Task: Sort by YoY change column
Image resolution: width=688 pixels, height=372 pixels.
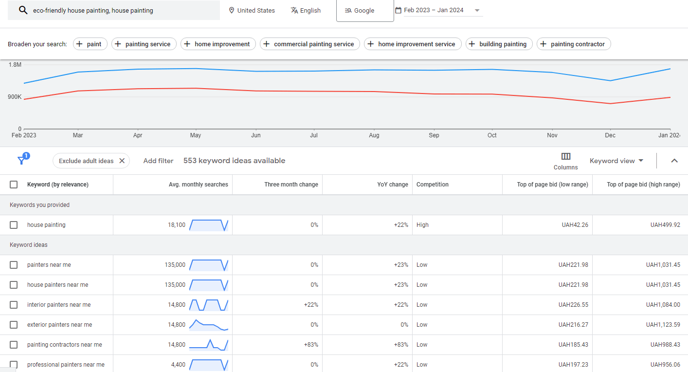Action: [x=393, y=185]
